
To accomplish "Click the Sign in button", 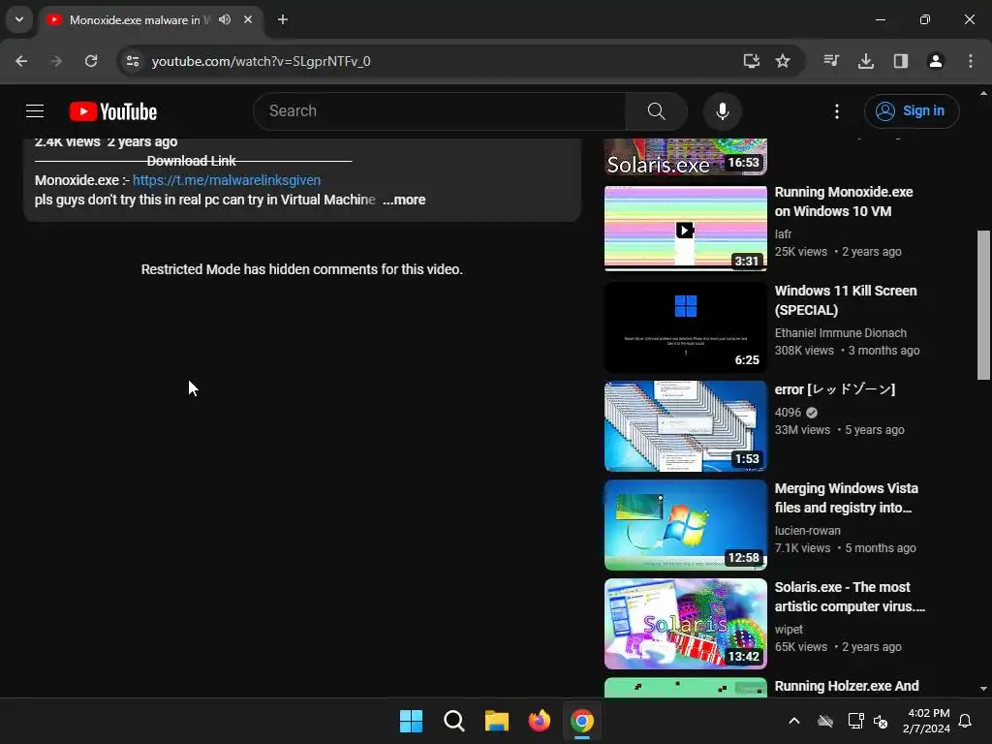I will click(911, 111).
